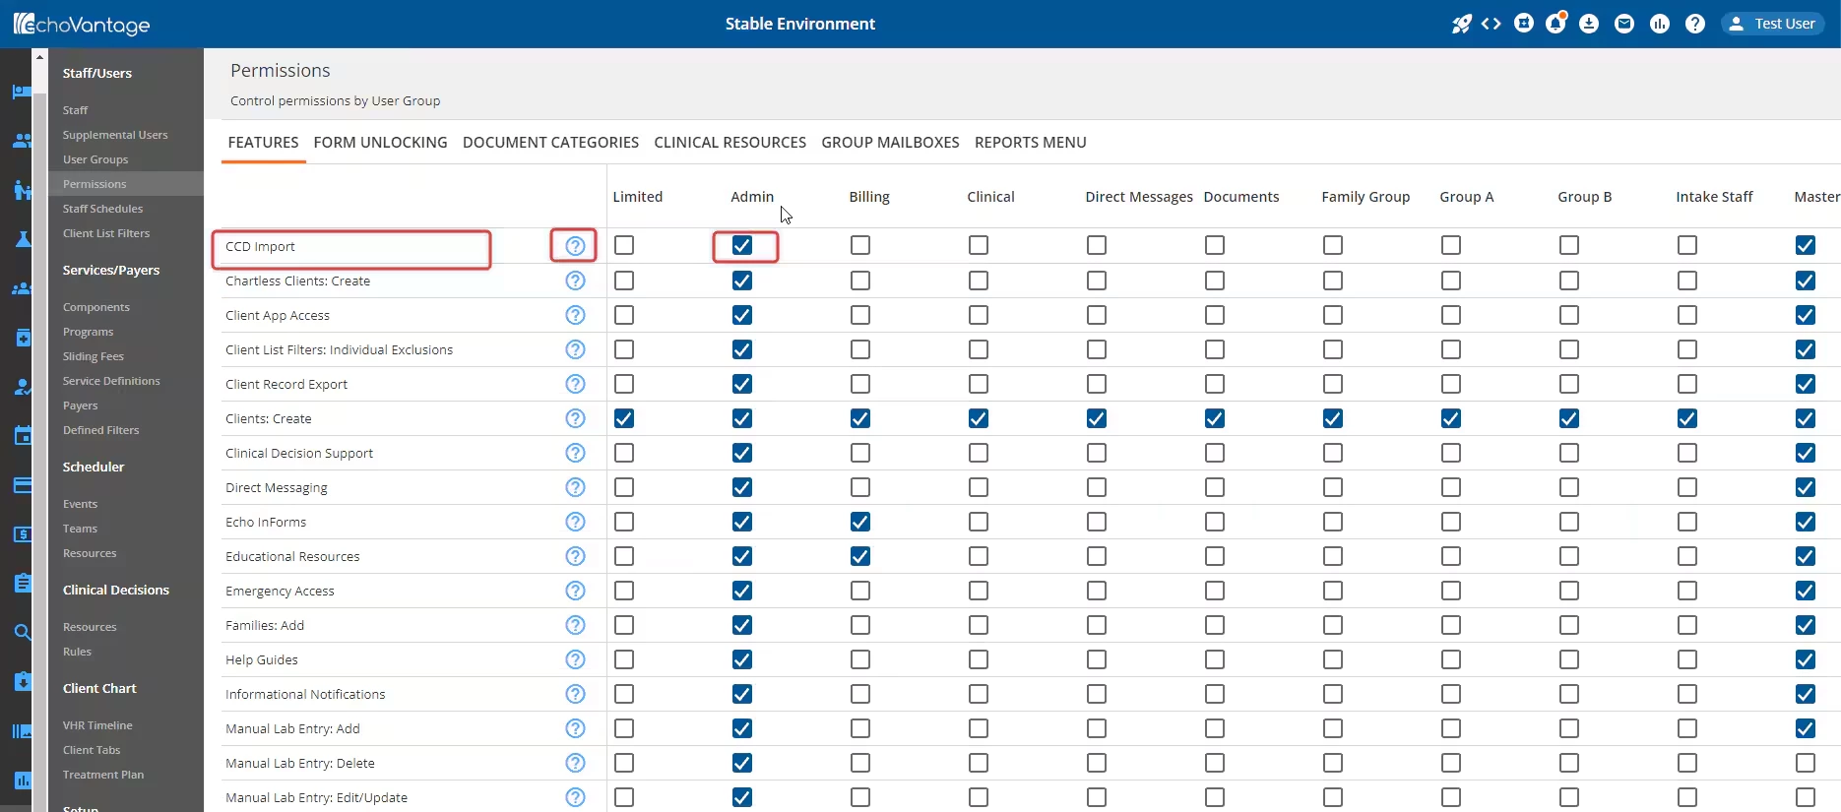Open Service Definitions in sidebar
Image resolution: width=1841 pixels, height=812 pixels.
click(111, 381)
